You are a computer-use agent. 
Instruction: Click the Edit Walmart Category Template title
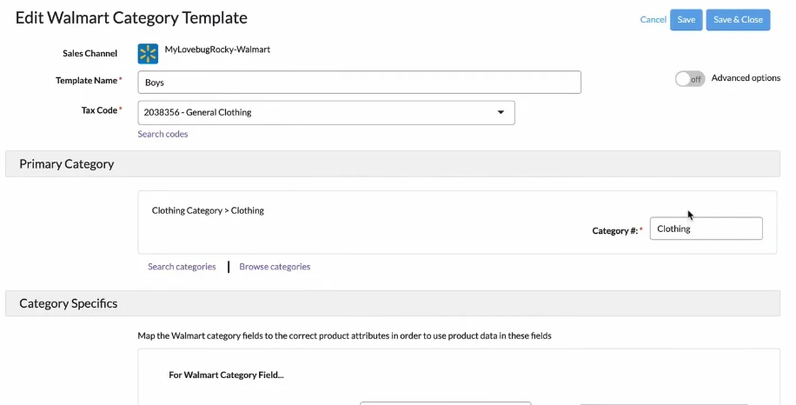tap(131, 17)
